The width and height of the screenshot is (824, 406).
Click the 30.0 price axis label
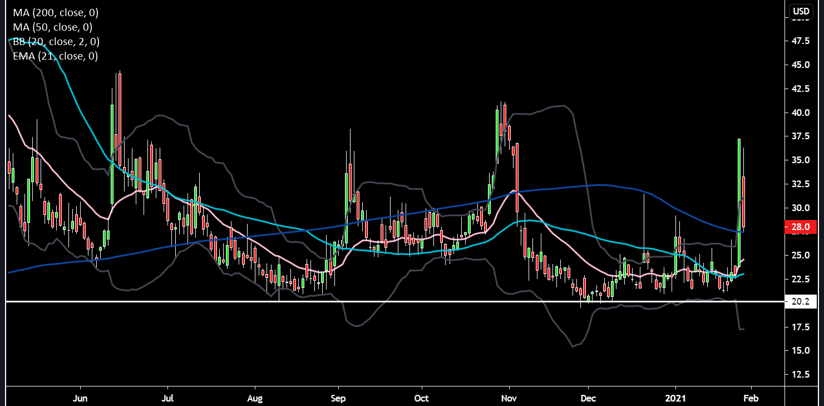click(801, 208)
